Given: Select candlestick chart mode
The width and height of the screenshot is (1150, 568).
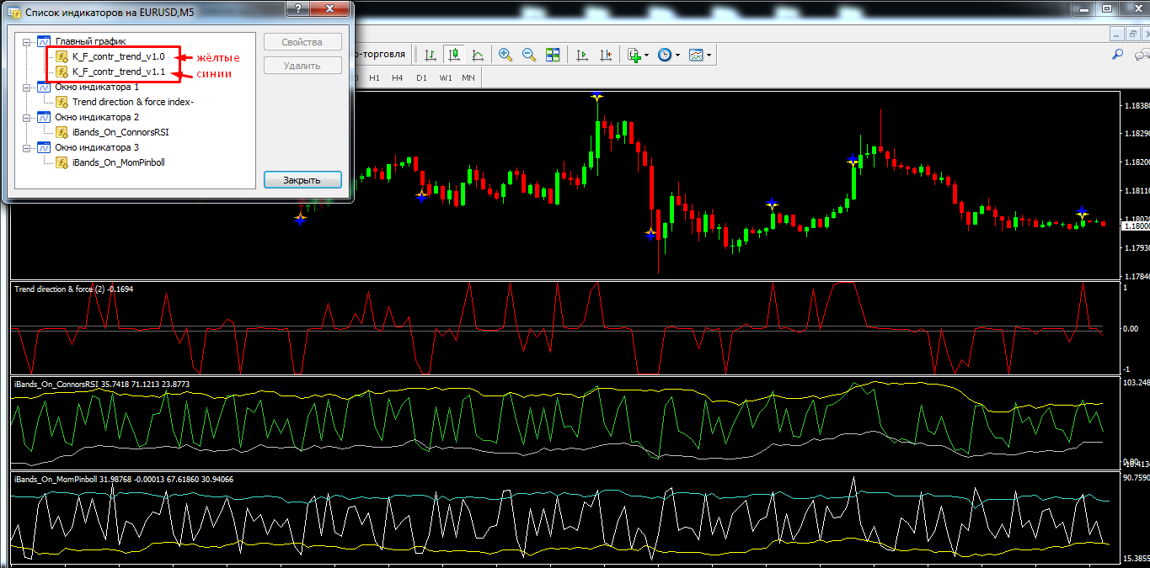Looking at the screenshot, I should 454,55.
